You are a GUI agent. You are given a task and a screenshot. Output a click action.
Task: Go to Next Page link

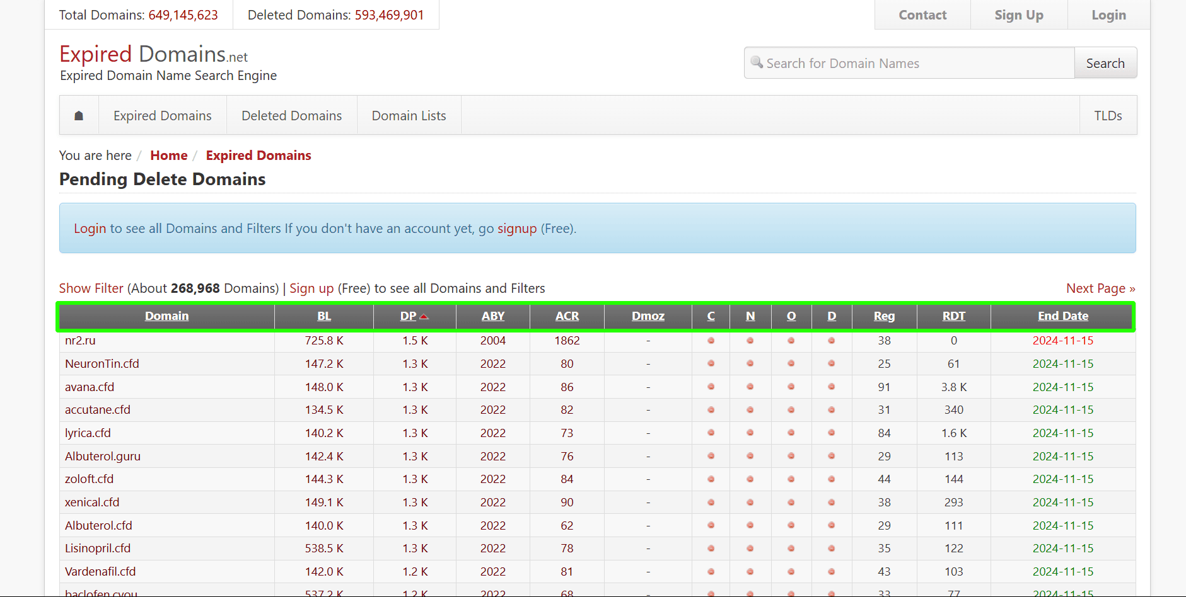coord(1100,288)
